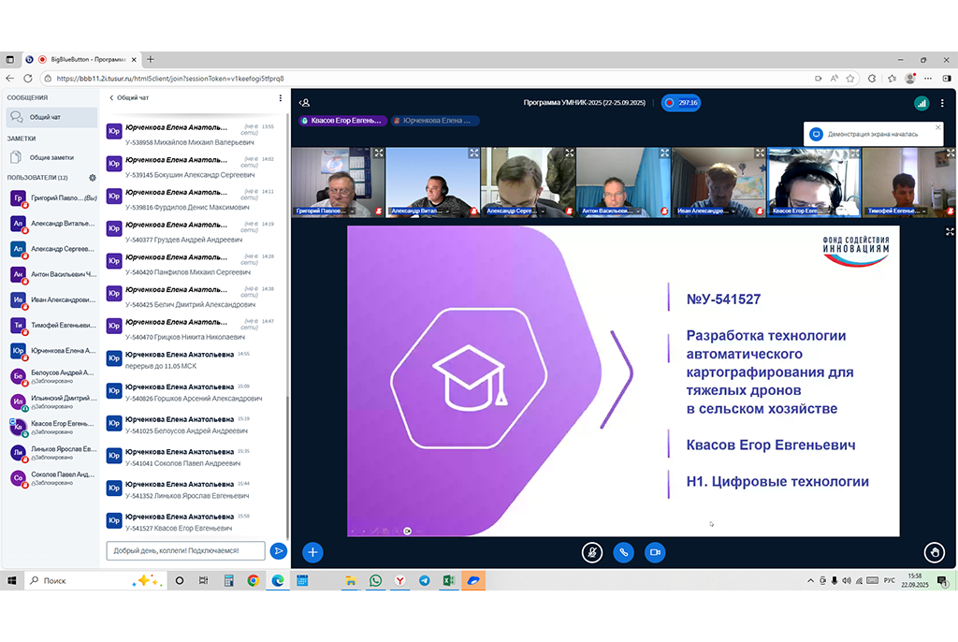
Task: Select user Соколов Павел in list
Action: click(x=53, y=478)
